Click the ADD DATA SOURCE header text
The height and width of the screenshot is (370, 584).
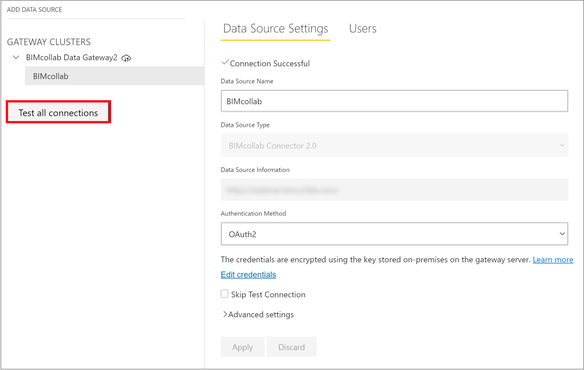tap(35, 10)
